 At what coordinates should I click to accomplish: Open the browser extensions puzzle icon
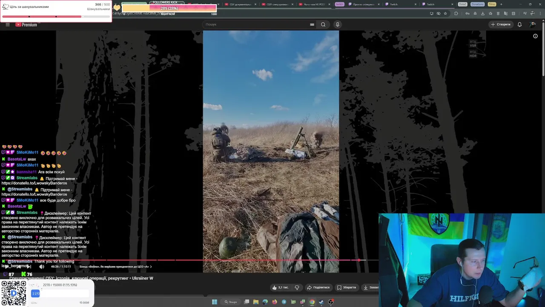click(456, 13)
